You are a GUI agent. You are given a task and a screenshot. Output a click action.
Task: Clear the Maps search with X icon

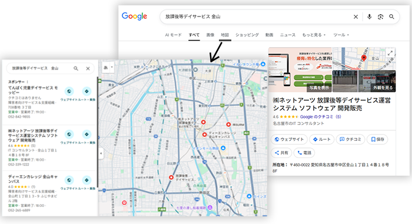pos(88,68)
